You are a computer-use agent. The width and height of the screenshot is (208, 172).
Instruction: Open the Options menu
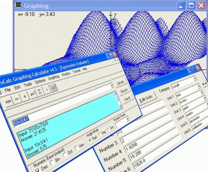tap(40, 81)
